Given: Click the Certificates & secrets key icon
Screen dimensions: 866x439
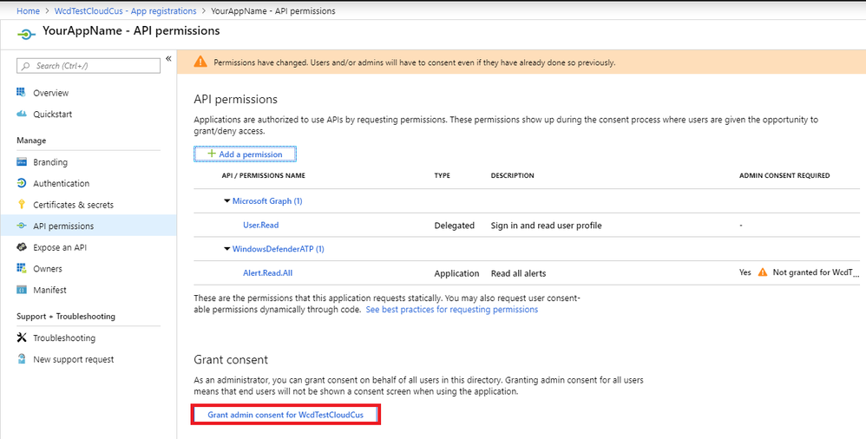Looking at the screenshot, I should pos(22,204).
